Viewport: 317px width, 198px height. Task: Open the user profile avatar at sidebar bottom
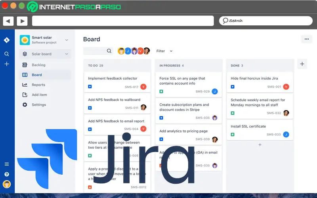pyautogui.click(x=7, y=184)
